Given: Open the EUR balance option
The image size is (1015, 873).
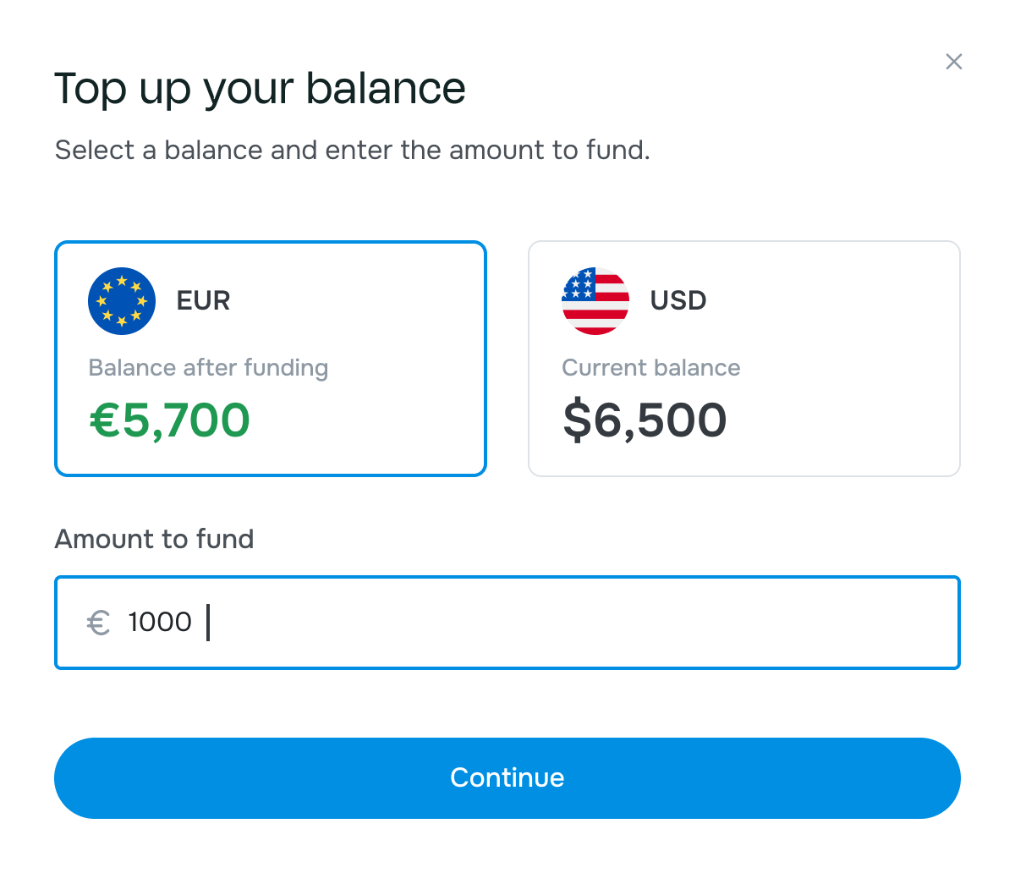Looking at the screenshot, I should 271,359.
